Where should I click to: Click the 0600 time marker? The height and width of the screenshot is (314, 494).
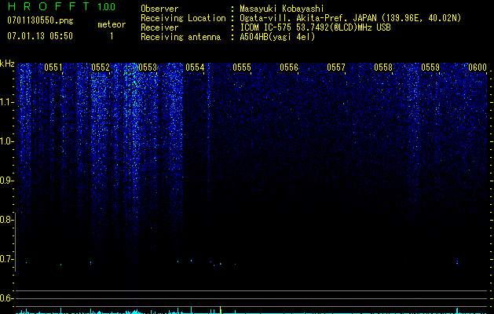point(478,68)
